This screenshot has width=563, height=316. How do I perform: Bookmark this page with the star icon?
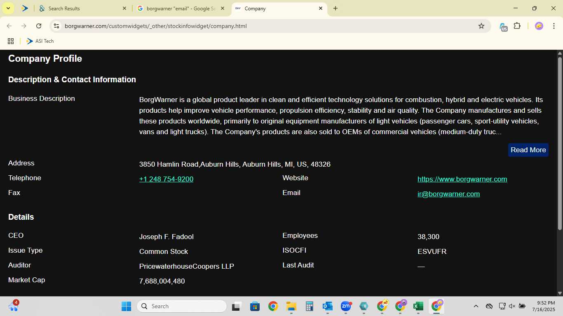(481, 26)
